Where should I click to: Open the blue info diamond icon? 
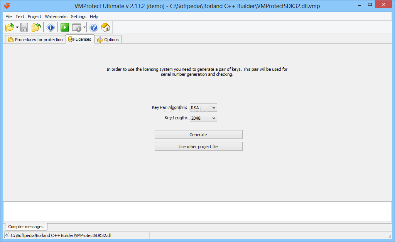(51, 27)
